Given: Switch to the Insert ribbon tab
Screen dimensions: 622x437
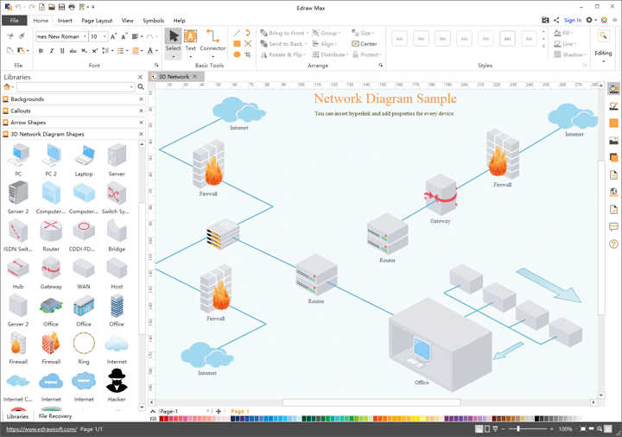Looking at the screenshot, I should point(65,20).
